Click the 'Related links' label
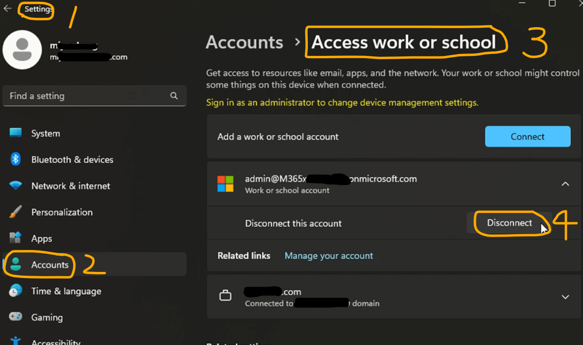The image size is (583, 345). (244, 256)
